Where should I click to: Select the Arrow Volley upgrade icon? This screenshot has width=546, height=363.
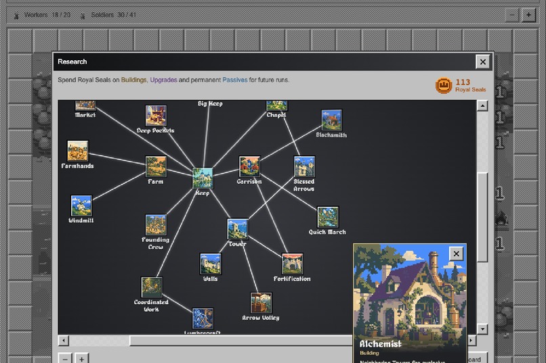tap(261, 303)
